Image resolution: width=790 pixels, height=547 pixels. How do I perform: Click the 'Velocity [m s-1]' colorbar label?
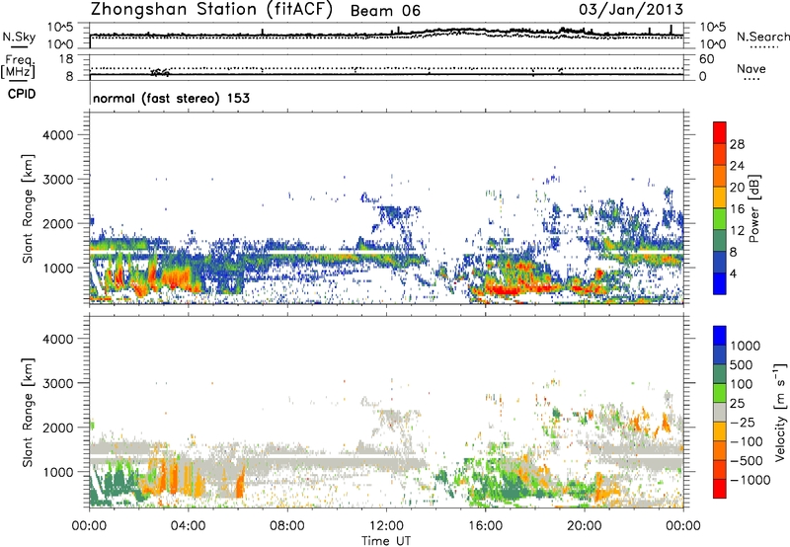click(x=780, y=412)
